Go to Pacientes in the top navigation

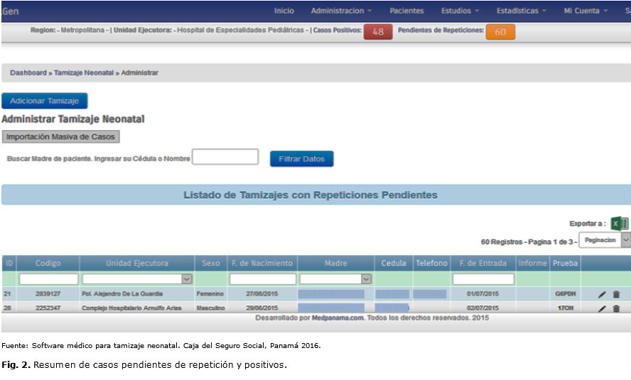click(x=406, y=11)
